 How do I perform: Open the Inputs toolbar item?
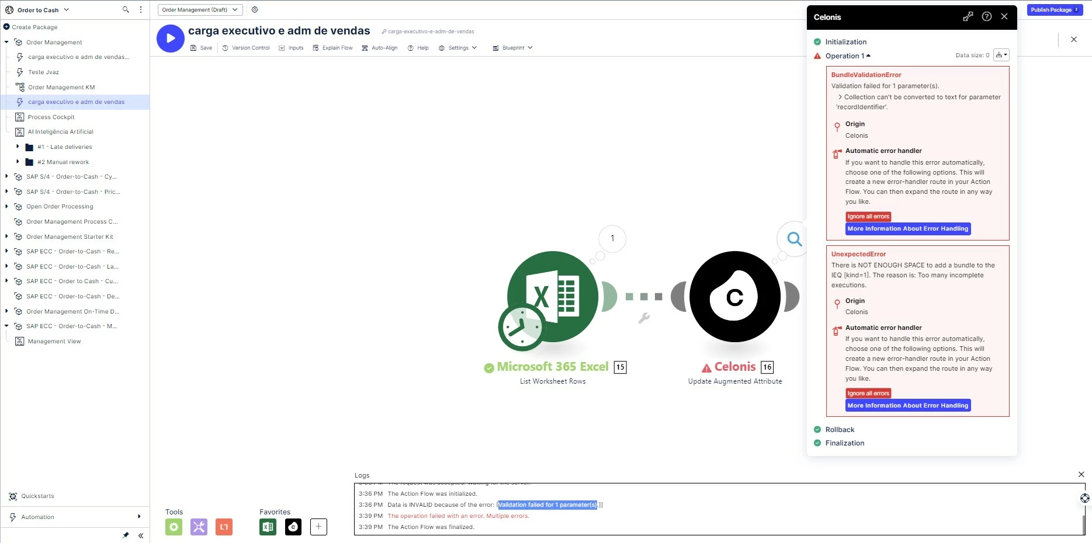(x=291, y=48)
